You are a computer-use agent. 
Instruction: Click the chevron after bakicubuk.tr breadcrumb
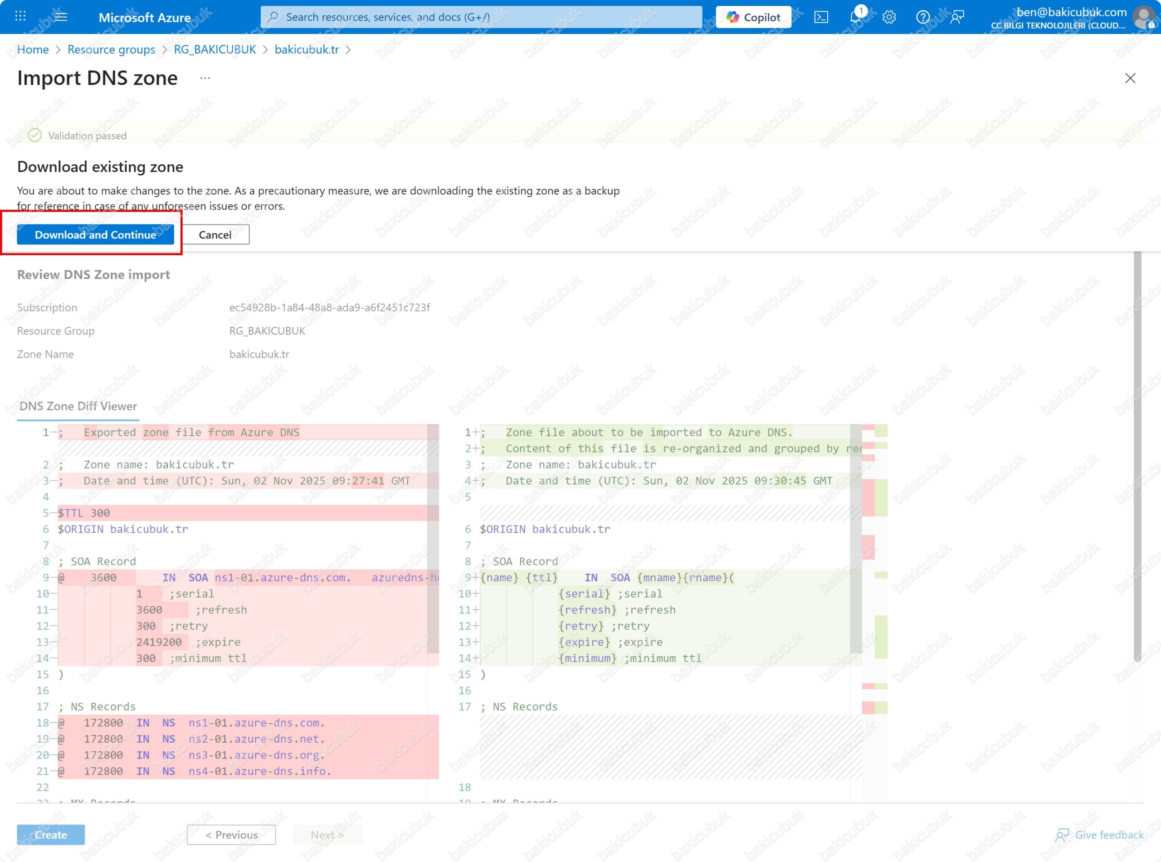[349, 49]
